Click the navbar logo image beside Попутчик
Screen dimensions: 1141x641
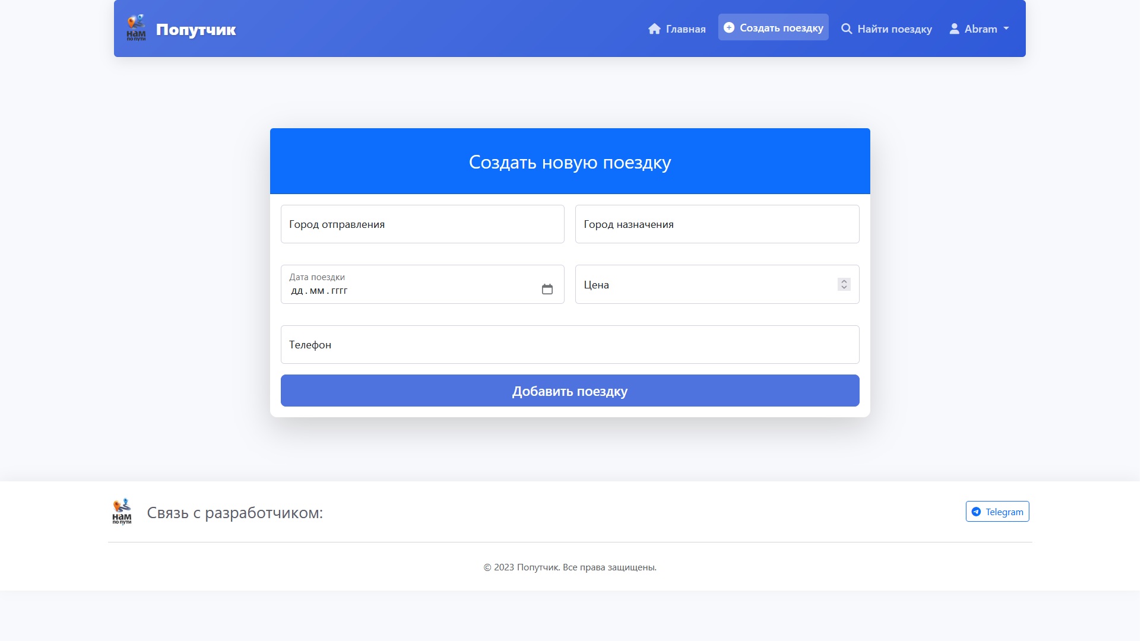click(x=136, y=28)
